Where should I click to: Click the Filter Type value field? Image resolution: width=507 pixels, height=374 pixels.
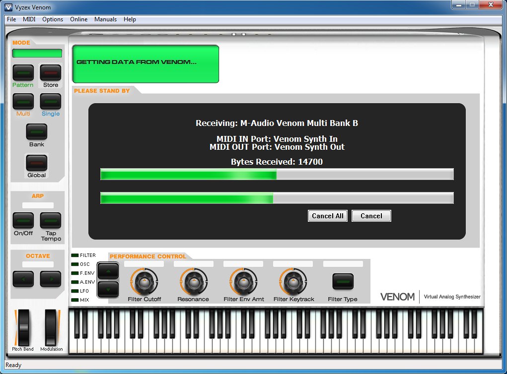point(343,264)
